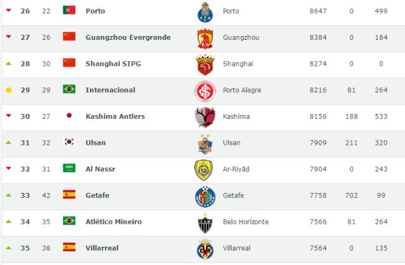Image resolution: width=405 pixels, height=265 pixels.
Task: Open the Kashima Antlers team link
Action: click(115, 116)
